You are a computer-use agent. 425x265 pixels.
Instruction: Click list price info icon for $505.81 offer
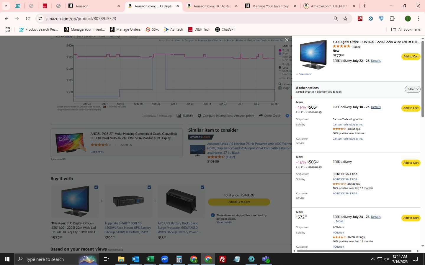click(x=320, y=112)
